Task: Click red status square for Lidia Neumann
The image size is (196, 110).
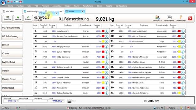Action: 103,31
